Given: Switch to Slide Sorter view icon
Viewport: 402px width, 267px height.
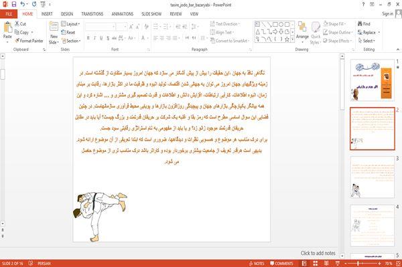Looking at the screenshot, I should [x=316, y=264].
